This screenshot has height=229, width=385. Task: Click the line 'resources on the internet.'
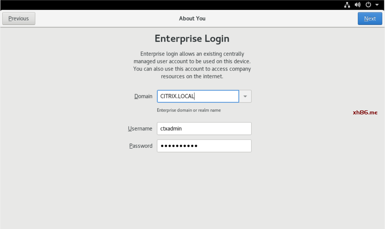[x=192, y=76]
